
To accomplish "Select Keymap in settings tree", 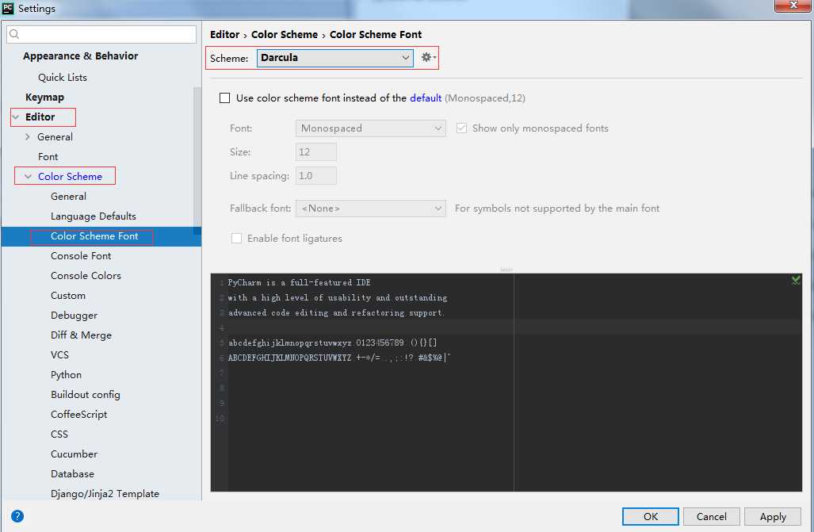I will [44, 98].
